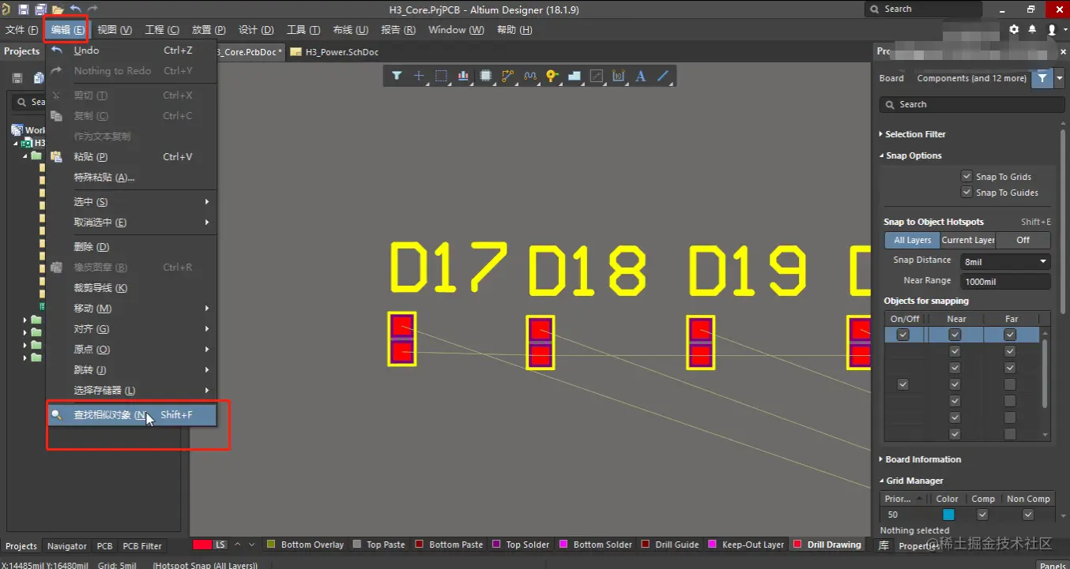Choose 删除 (D) from the edit menu
Screen dimensions: 1070x569
tap(131, 247)
